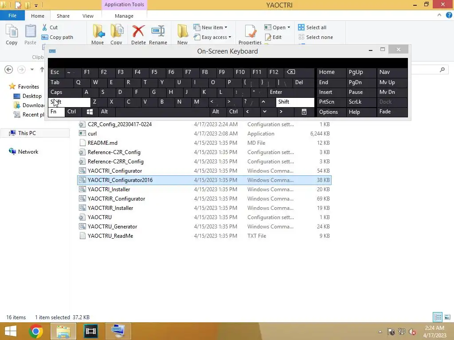Image resolution: width=454 pixels, height=340 pixels.
Task: Toggle the ScrLk key
Action: coord(361,102)
